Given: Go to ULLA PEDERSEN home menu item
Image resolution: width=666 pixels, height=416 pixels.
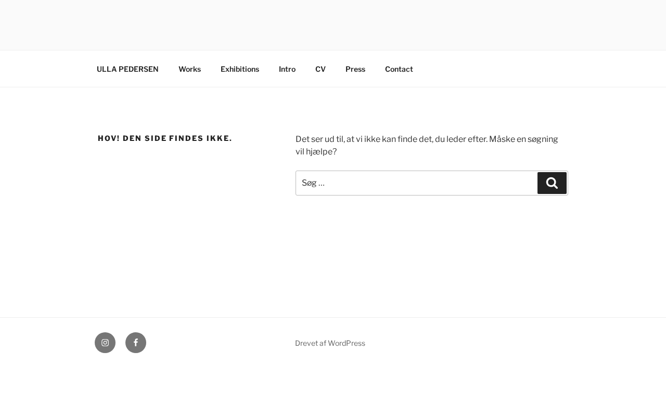Looking at the screenshot, I should [x=127, y=69].
